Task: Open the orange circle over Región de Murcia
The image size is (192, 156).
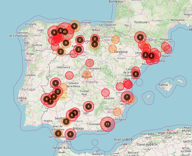Action: tap(117, 112)
